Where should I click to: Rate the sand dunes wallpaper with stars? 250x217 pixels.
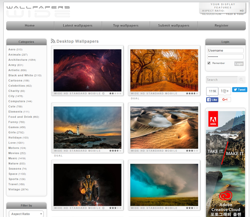pyautogui.click(x=192, y=150)
